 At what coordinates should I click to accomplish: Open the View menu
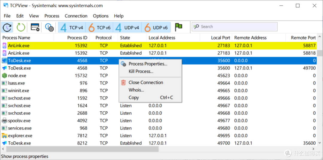point(34,16)
